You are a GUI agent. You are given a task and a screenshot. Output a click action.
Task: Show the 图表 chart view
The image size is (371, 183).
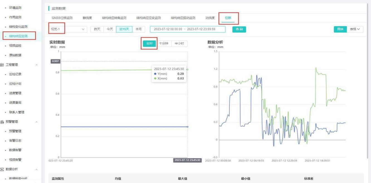(340, 29)
